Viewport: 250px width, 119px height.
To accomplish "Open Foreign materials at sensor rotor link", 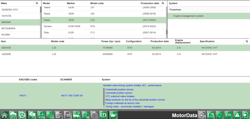I will (x=122, y=103).
